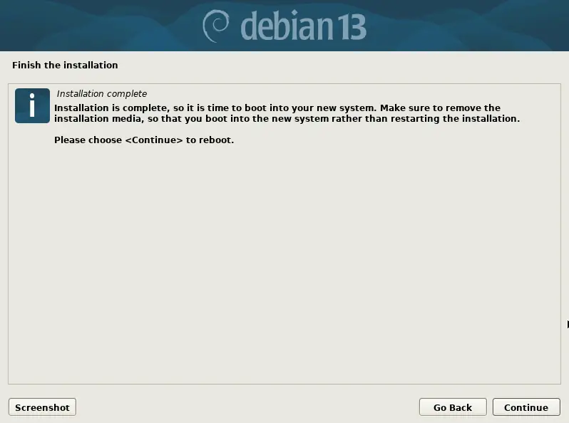The width and height of the screenshot is (569, 423).
Task: Click "Please choose <Continue> to reboot" text
Action: (x=144, y=140)
